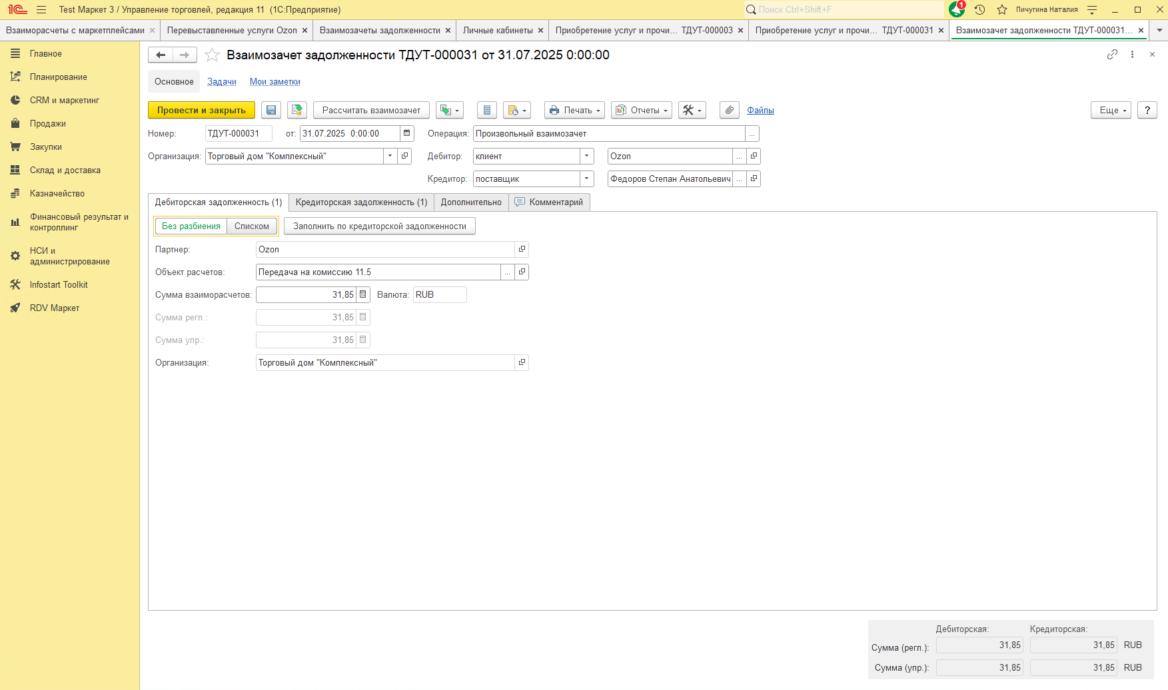
Task: Open calculator for Сумма взаиморасчетов field
Action: point(363,295)
